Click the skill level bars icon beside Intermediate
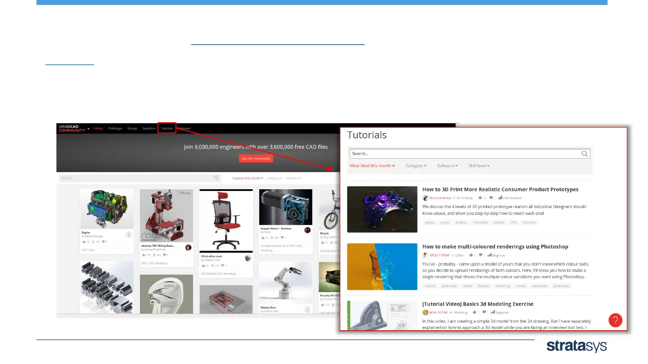648x364 pixels. point(500,198)
